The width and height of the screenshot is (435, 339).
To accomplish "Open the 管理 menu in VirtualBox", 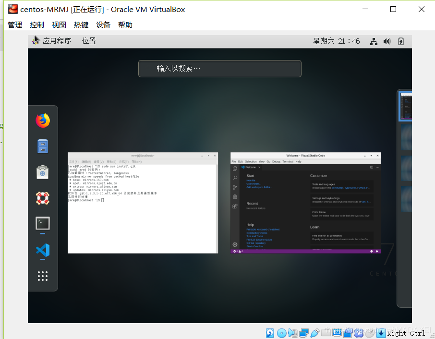I will 15,24.
